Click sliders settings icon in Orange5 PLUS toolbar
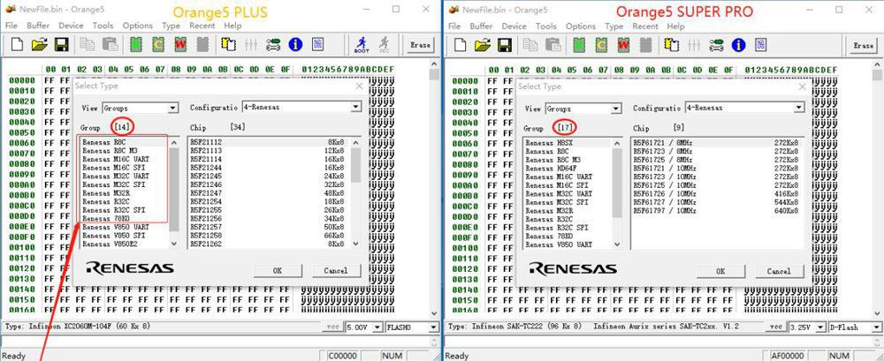 pyautogui.click(x=251, y=44)
